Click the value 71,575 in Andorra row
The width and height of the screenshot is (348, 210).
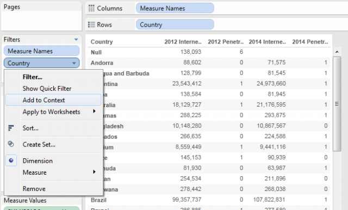pyautogui.click(x=277, y=63)
